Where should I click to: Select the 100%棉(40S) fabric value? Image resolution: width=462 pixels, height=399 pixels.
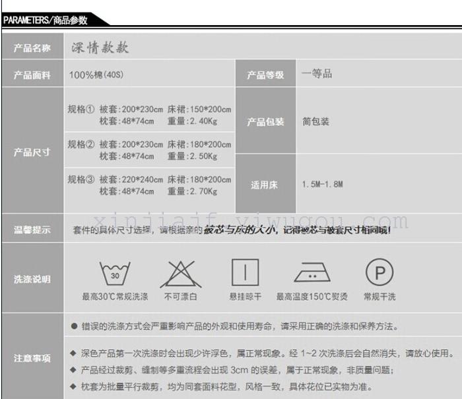click(x=96, y=75)
